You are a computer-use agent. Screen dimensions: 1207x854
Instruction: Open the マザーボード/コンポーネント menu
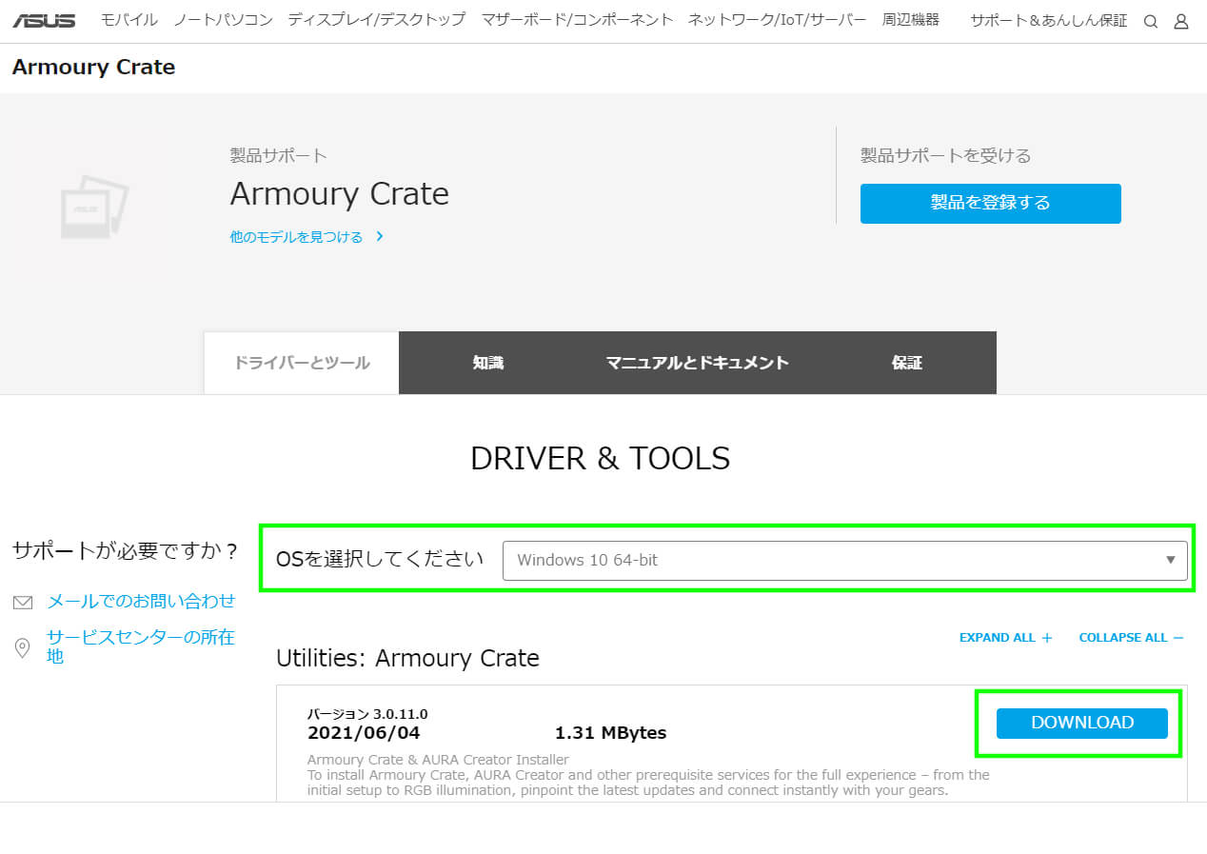(x=578, y=19)
